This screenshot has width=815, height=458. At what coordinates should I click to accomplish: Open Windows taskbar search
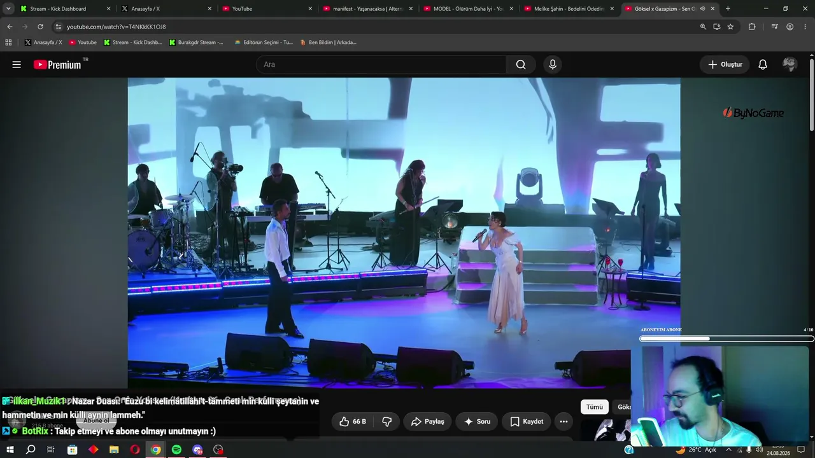(x=30, y=450)
